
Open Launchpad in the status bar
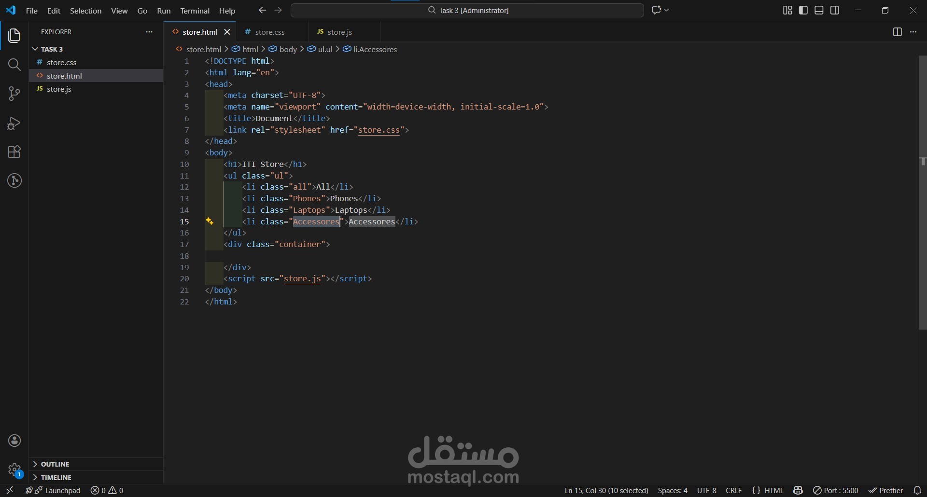click(x=53, y=490)
